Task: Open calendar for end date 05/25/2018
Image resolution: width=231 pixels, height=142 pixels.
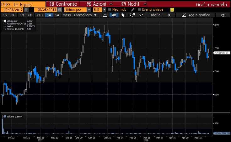Action: coord(60,10)
